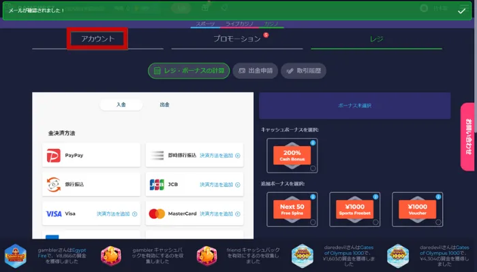The height and width of the screenshot is (272, 477).
Task: Select the Next 50 Free Spins radio circle
Action: pyautogui.click(x=313, y=222)
